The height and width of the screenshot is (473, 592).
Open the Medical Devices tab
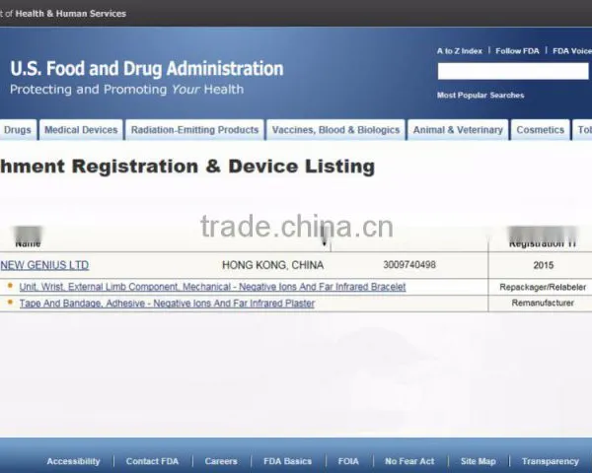(x=81, y=130)
